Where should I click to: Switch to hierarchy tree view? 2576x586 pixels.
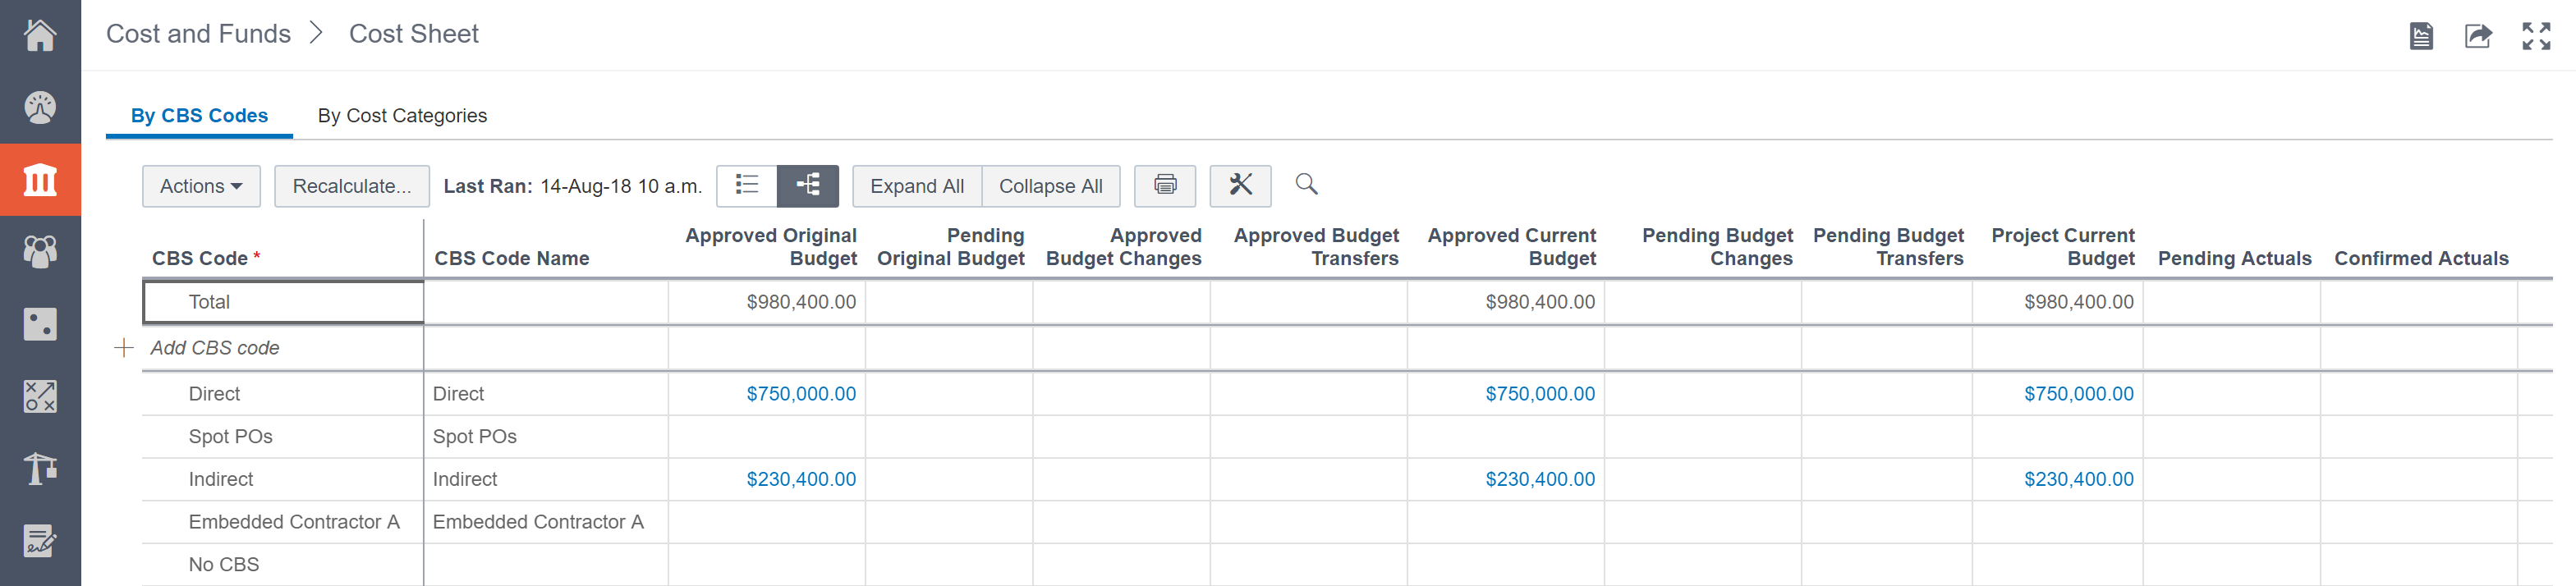coord(808,186)
